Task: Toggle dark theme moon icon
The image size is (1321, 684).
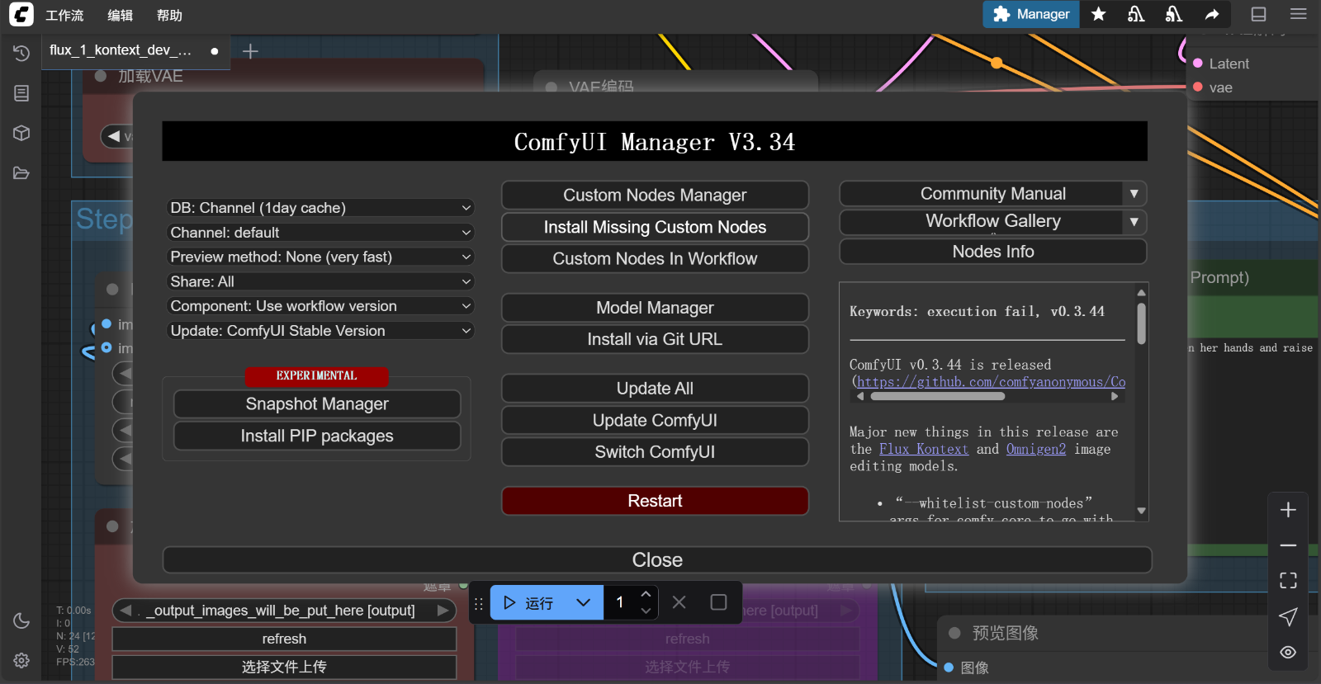Action: pos(21,620)
